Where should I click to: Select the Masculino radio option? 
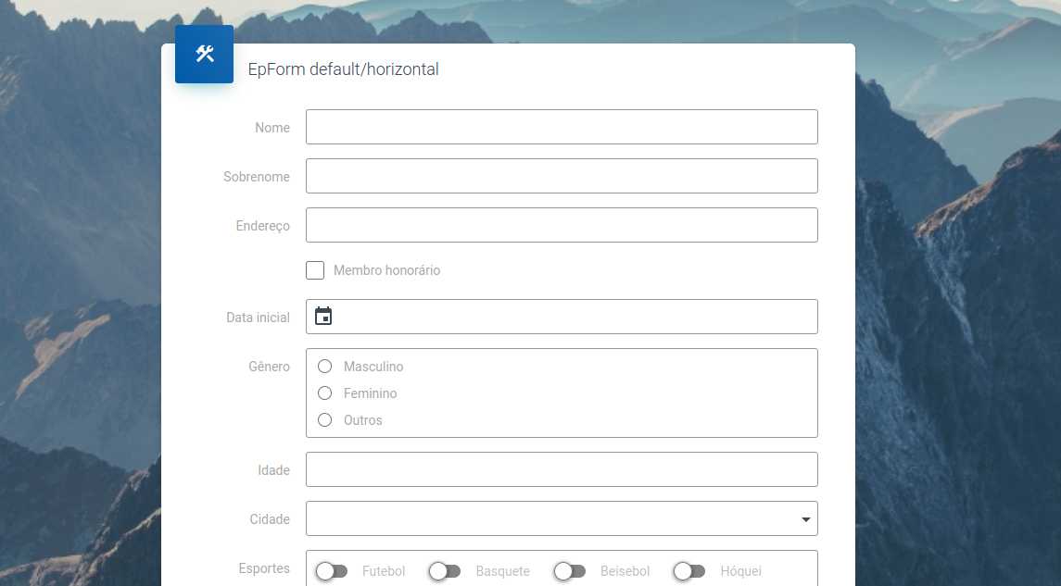pyautogui.click(x=325, y=367)
